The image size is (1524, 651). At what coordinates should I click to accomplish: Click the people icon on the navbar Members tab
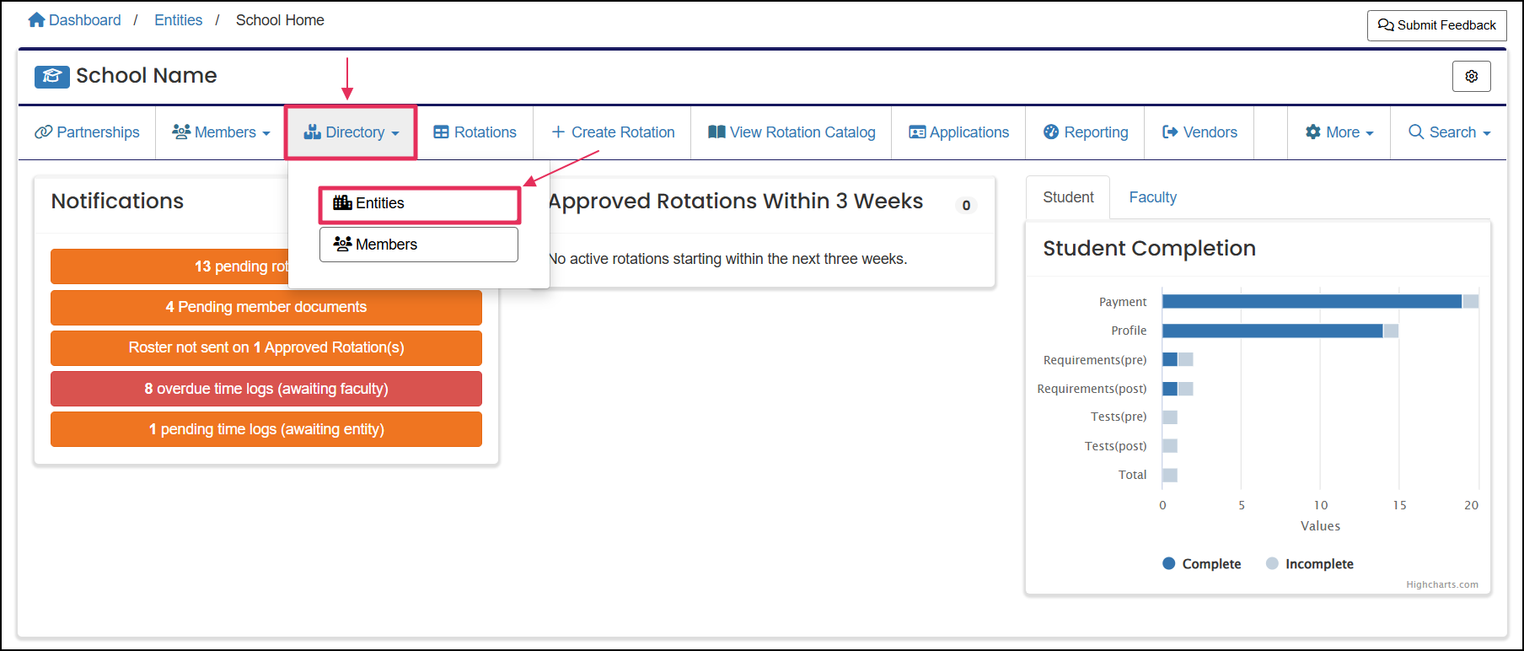click(181, 132)
